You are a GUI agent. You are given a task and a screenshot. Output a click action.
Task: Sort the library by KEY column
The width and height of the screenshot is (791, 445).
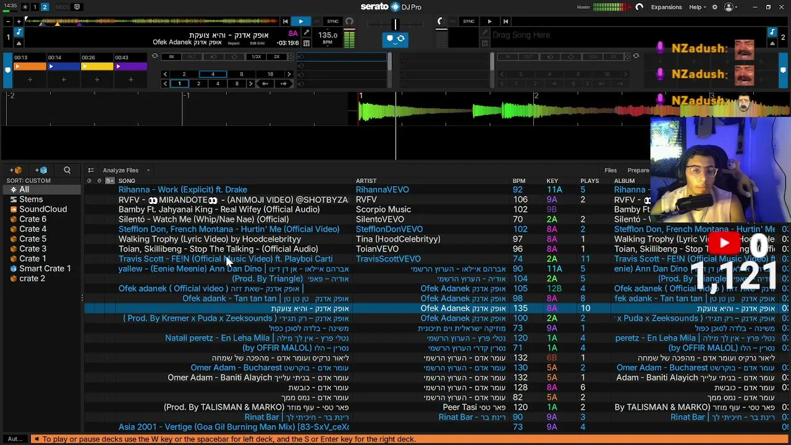[552, 180]
